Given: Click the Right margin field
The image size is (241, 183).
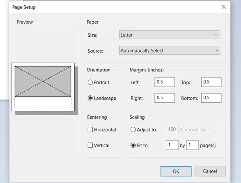Looking at the screenshot, I should [x=165, y=98].
